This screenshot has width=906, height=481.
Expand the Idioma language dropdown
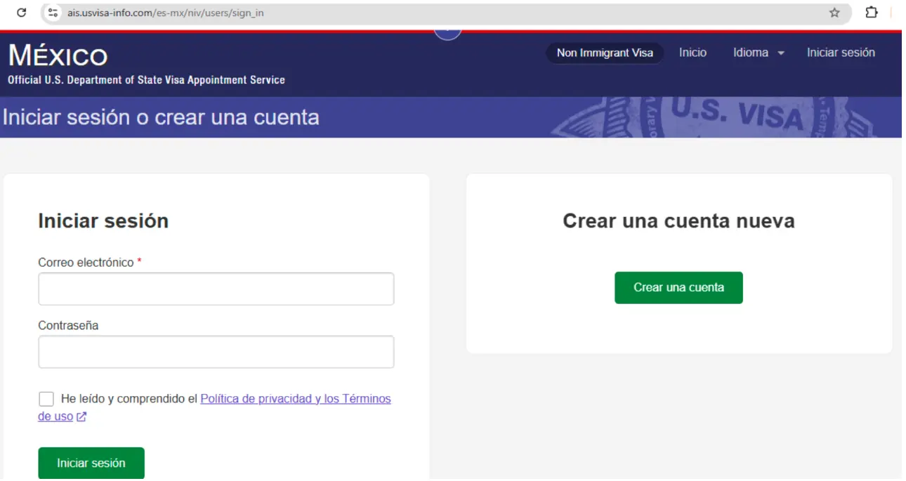759,53
